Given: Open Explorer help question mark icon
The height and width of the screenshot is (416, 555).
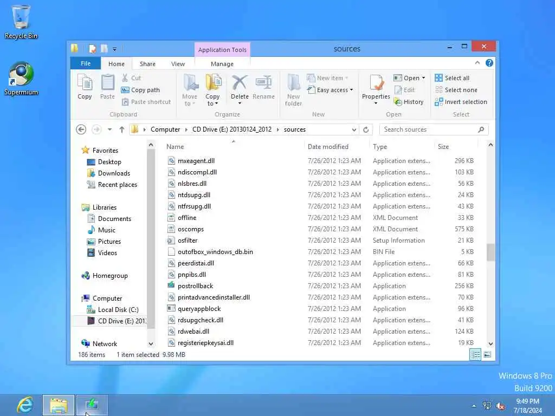Looking at the screenshot, I should 489,63.
